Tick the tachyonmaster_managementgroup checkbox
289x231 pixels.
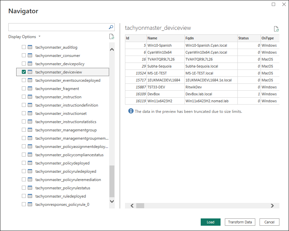24,130
